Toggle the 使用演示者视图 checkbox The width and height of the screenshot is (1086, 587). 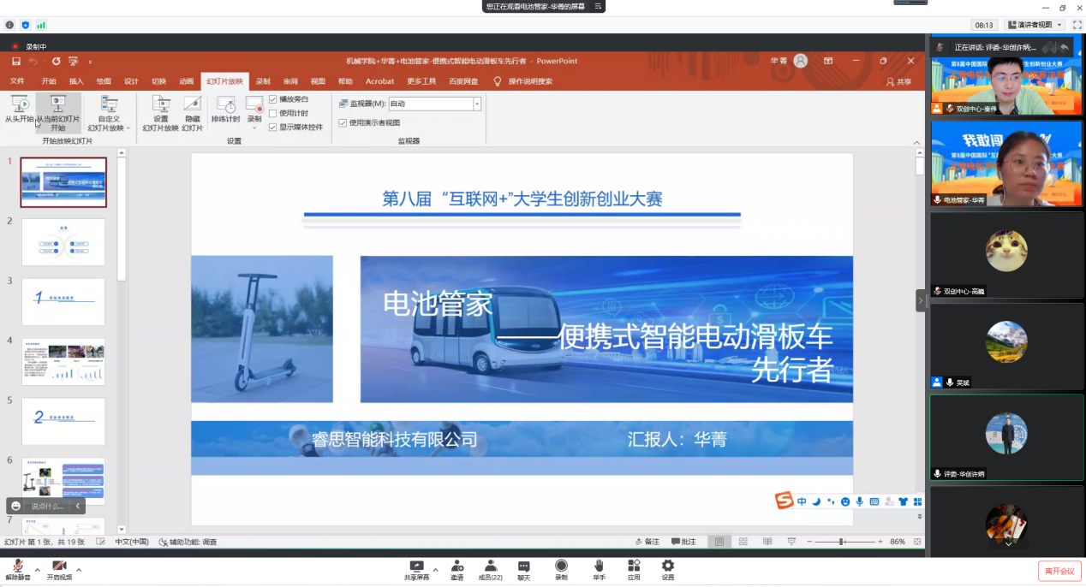pos(343,122)
